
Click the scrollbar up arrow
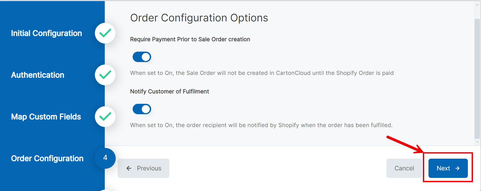point(478,4)
